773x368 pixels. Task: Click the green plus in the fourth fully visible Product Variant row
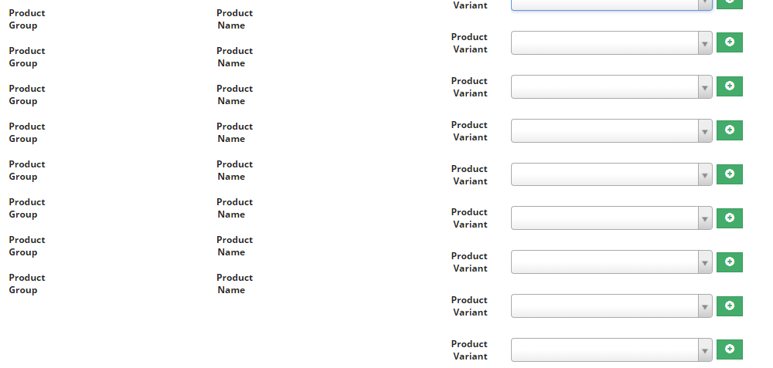[729, 174]
